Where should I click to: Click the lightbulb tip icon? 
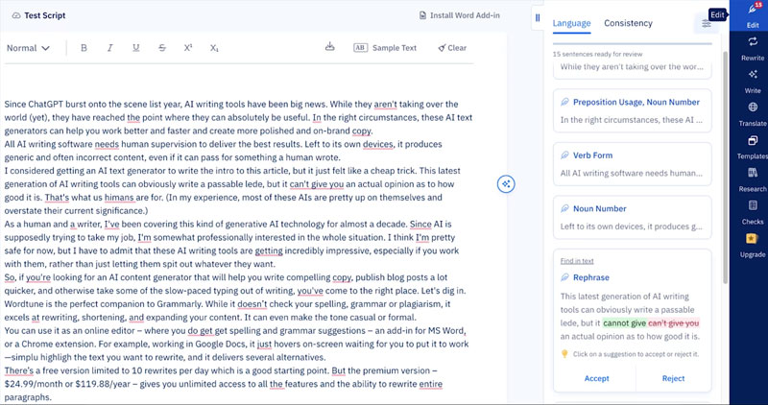pyautogui.click(x=564, y=354)
